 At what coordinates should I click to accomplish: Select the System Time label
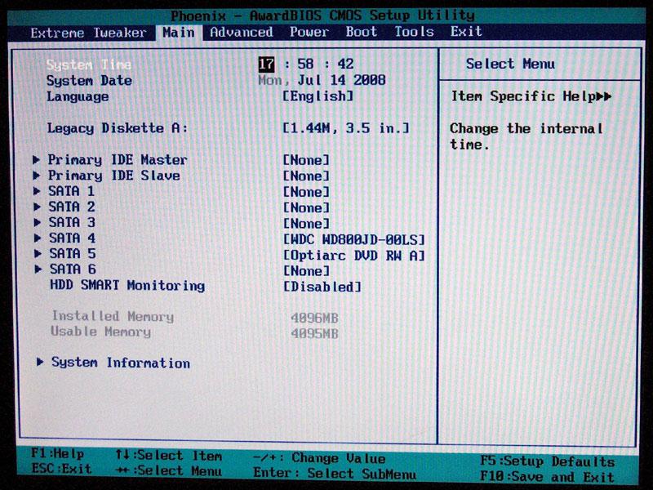point(89,65)
